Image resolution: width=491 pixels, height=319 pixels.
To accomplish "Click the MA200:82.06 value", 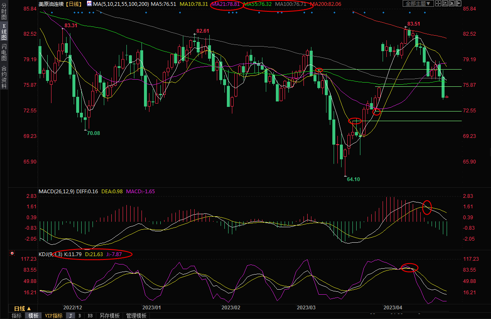I will pyautogui.click(x=326, y=4).
